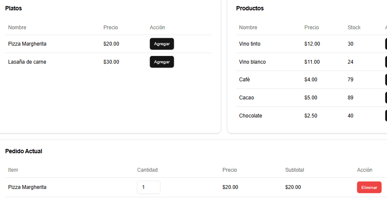
Task: Click the Chocolate stock value 40
Action: pos(350,116)
